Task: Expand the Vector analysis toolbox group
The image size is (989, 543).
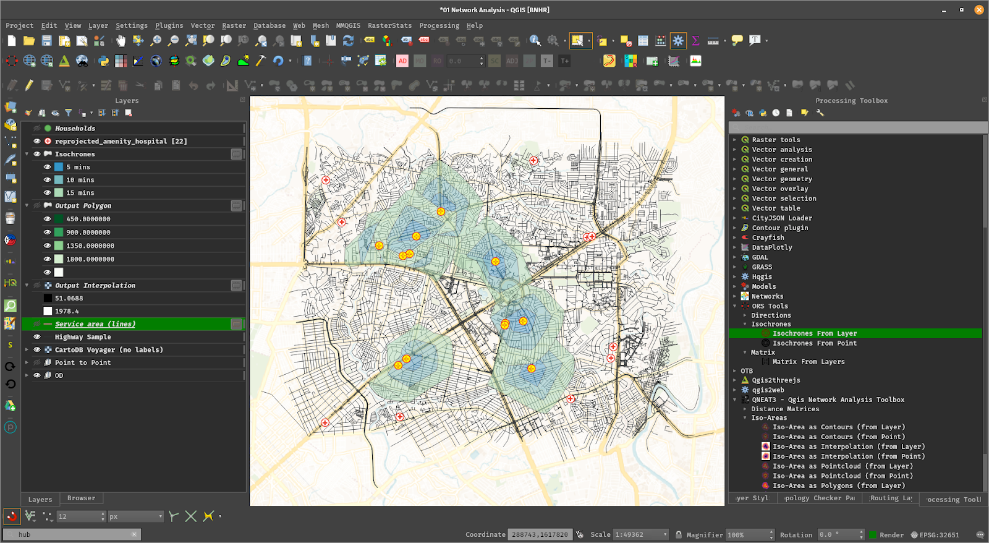Action: click(x=735, y=150)
